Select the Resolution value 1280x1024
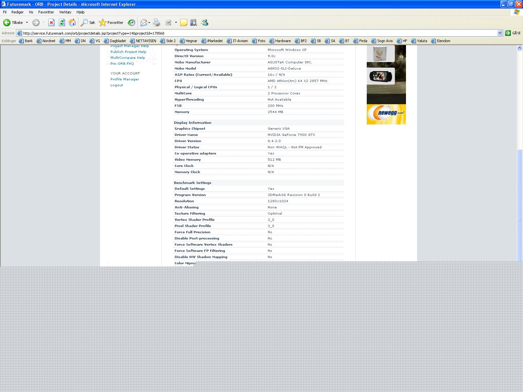The height and width of the screenshot is (392, 523). point(278,201)
